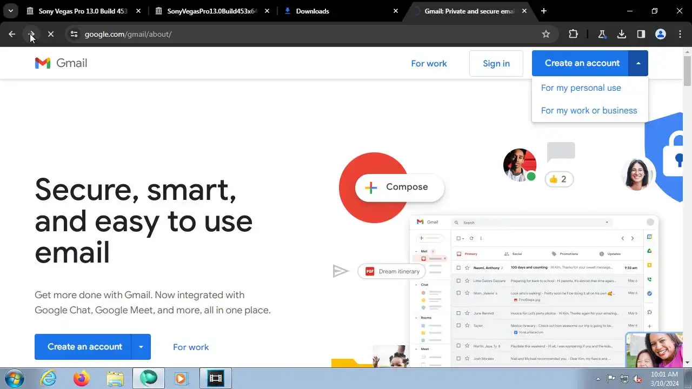Open the film strip taskbar app
This screenshot has height=389, width=692.
pyautogui.click(x=215, y=378)
